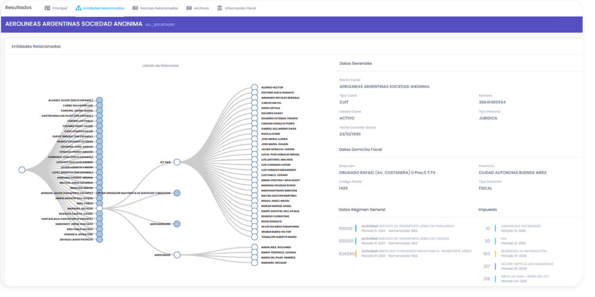The width and height of the screenshot is (595, 297).
Task: Collapse the JET PAQ node
Action: coord(177,162)
